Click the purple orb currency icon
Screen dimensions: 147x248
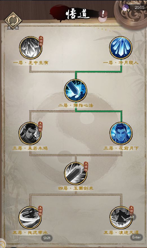[125, 7]
